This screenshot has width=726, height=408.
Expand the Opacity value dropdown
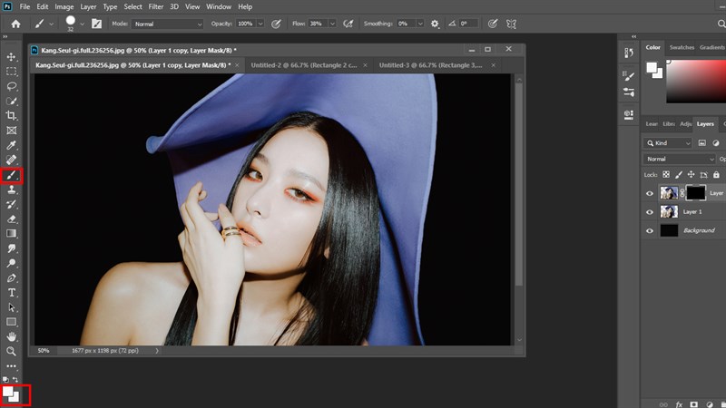(x=260, y=24)
